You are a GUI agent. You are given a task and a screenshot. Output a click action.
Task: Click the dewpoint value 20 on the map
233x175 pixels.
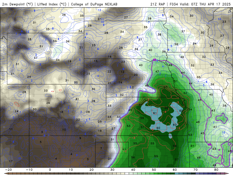point(136,75)
